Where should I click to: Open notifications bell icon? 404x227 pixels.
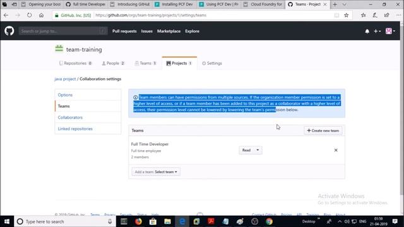click(x=367, y=31)
